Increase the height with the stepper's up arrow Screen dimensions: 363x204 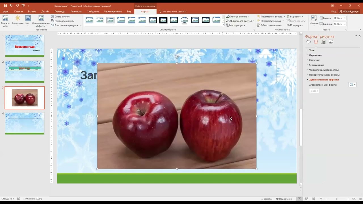345,17
